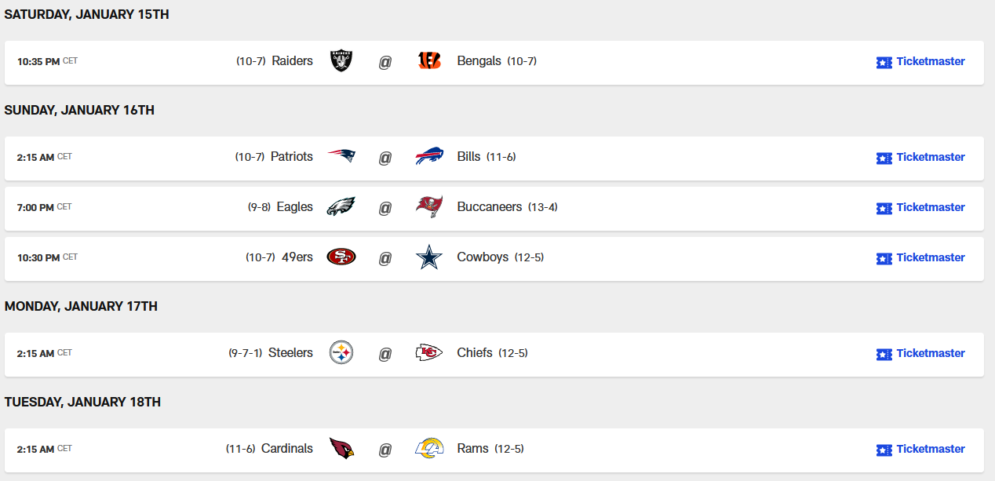This screenshot has width=995, height=481.
Task: Select the Patriots logo icon
Action: pyautogui.click(x=341, y=156)
